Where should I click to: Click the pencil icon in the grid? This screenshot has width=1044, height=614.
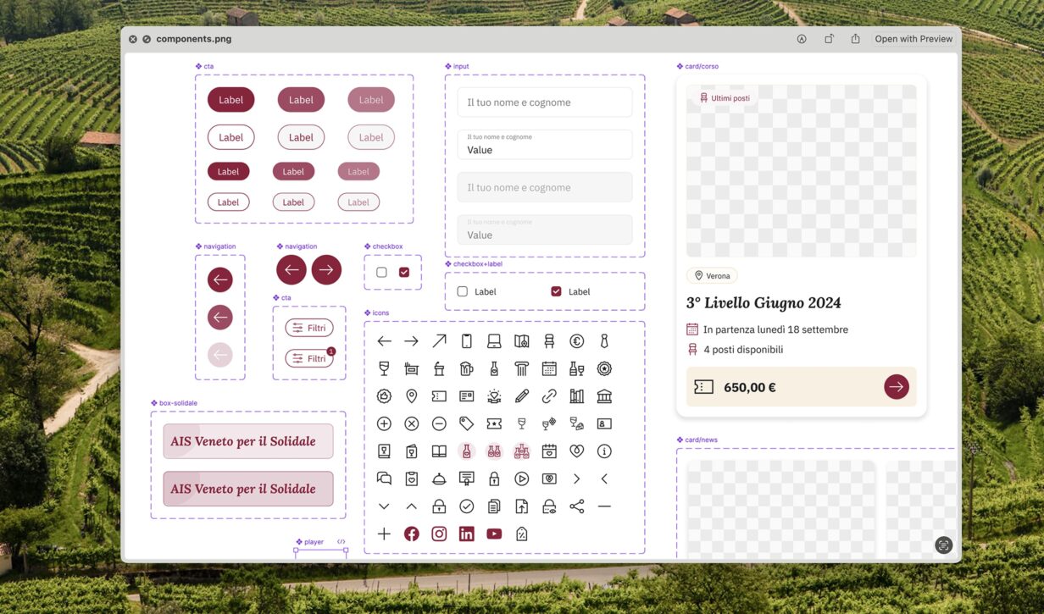(521, 396)
